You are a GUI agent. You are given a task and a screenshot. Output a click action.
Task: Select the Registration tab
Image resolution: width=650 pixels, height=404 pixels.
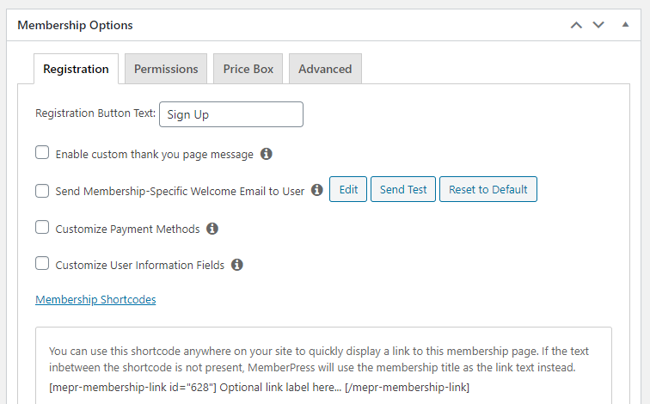pos(76,69)
